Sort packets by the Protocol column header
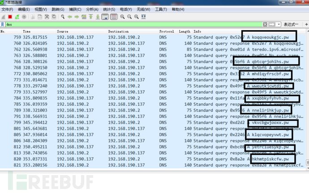The image size is (309, 193). pyautogui.click(x=168, y=31)
